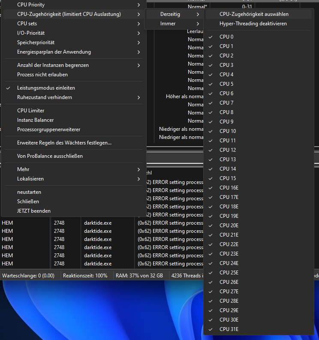The height and width of the screenshot is (340, 319).
Task: Open CPU-Zugehörigkeit submenu
Action: pos(73,14)
